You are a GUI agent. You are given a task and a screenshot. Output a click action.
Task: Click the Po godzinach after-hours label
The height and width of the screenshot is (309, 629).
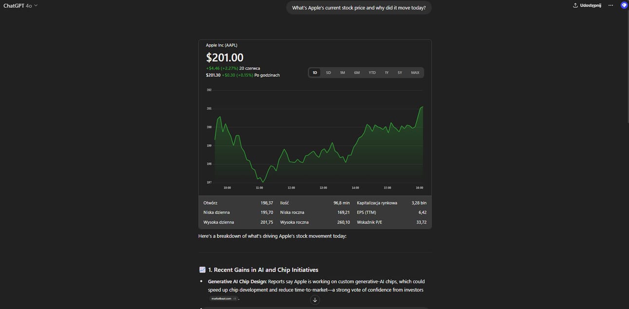(267, 75)
